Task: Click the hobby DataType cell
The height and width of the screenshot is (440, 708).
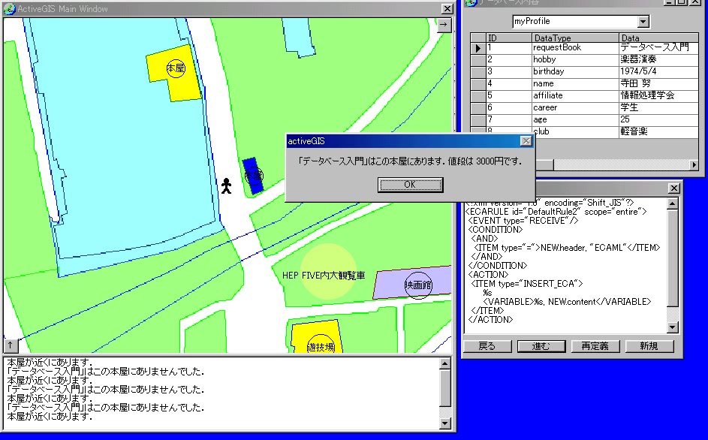Action: point(574,59)
